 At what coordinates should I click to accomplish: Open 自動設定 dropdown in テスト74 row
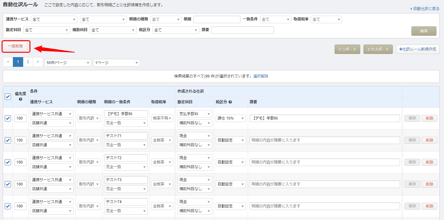pos(231,206)
